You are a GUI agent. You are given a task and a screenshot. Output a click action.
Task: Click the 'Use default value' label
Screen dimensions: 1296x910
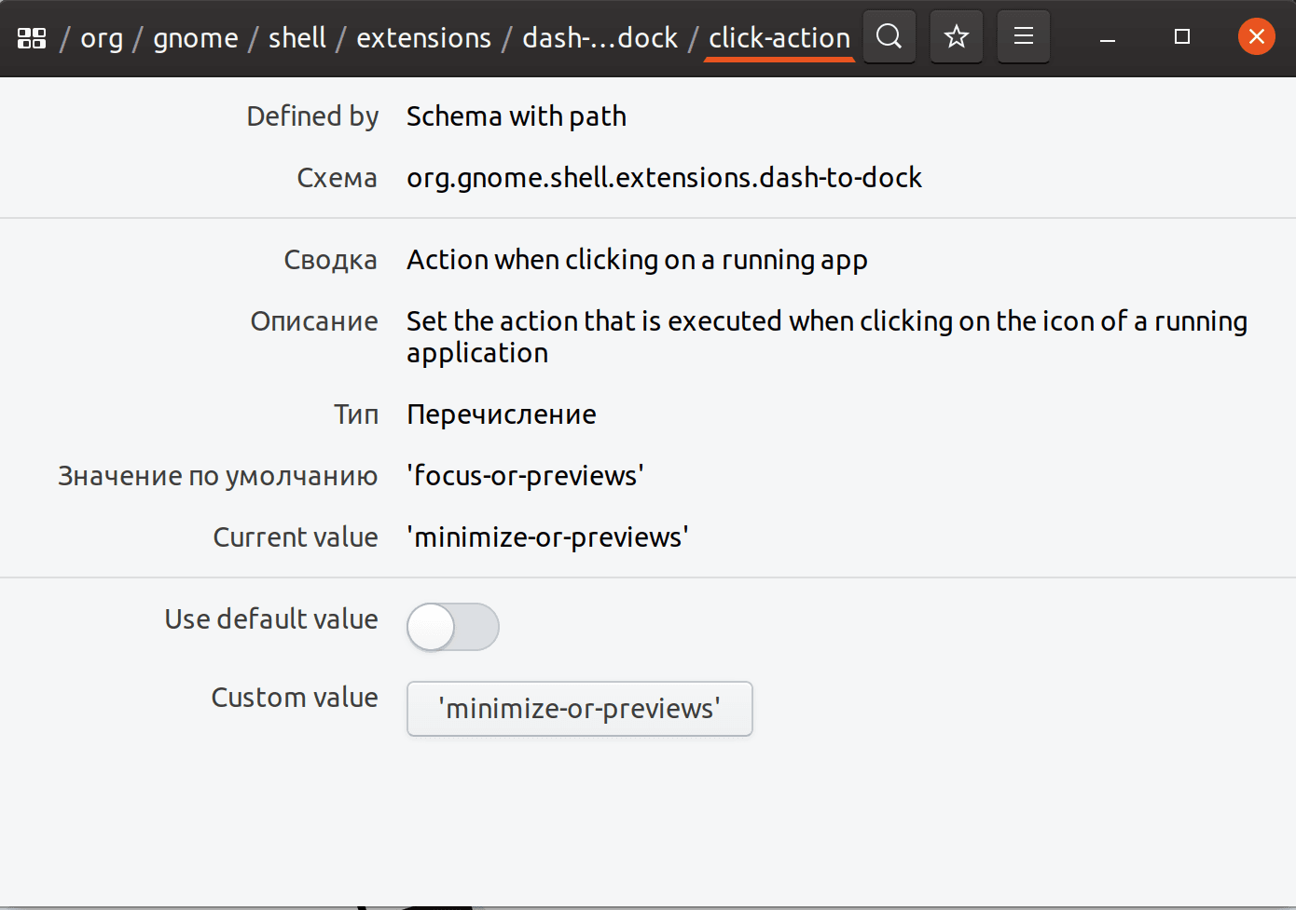[x=271, y=619]
